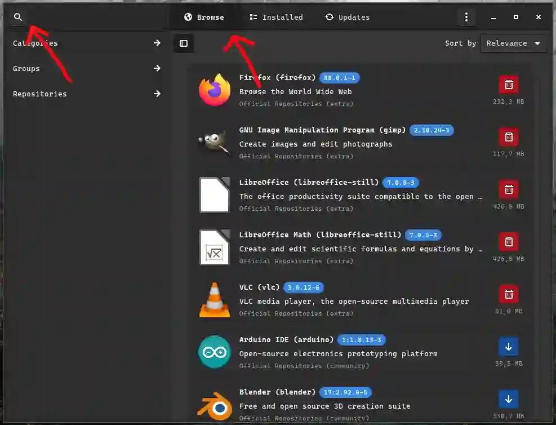Click 'Free and open source 3D creation suite'
The height and width of the screenshot is (425, 556).
325,406
